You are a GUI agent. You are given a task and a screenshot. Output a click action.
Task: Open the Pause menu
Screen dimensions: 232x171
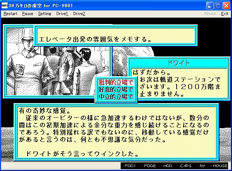point(28,14)
